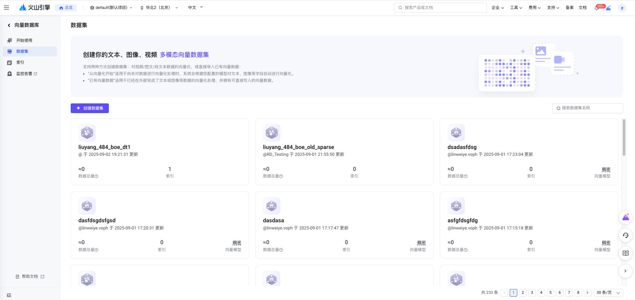The height and width of the screenshot is (300, 635).
Task: Select 开始使用 in the sidebar
Action: coord(30,40)
